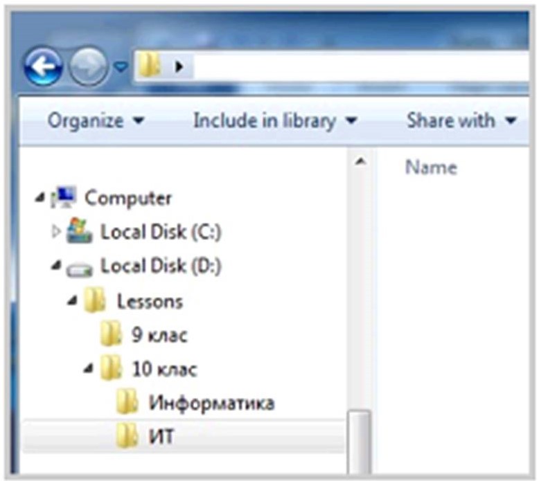Sort files by Name column header
This screenshot has width=539, height=481.
[x=430, y=167]
